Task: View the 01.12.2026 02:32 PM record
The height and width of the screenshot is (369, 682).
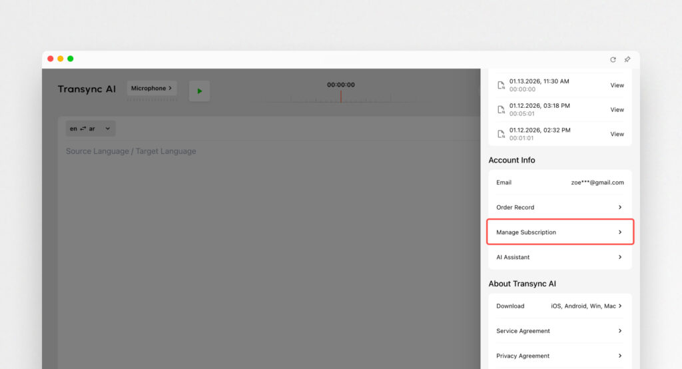Action: [617, 134]
